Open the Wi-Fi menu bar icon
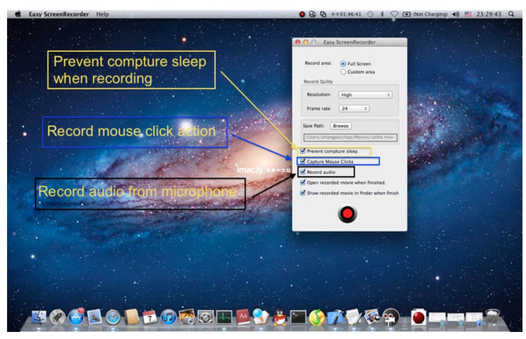Viewport: 526px width, 339px height. [394, 14]
